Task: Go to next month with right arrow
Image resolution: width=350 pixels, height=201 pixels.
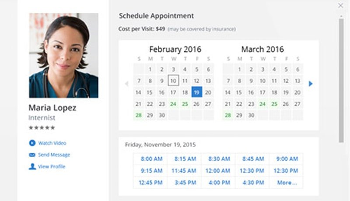Action: [311, 84]
